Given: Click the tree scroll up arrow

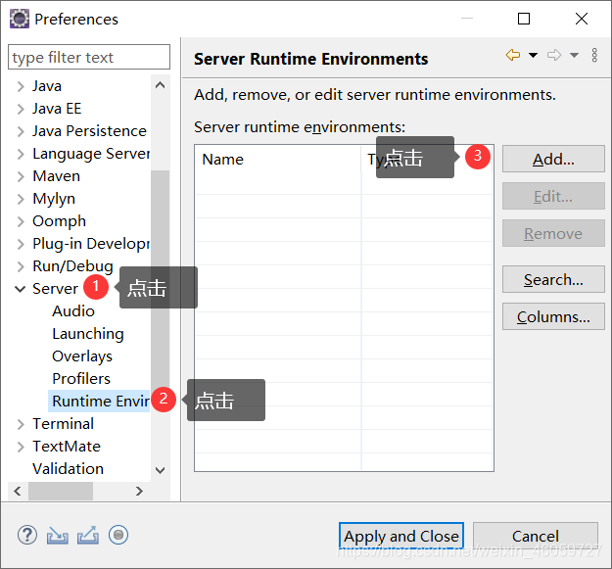Looking at the screenshot, I should click(160, 84).
